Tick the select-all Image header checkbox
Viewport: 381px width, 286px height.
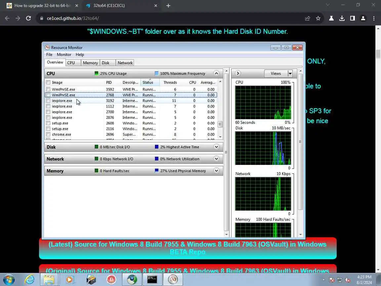click(48, 82)
